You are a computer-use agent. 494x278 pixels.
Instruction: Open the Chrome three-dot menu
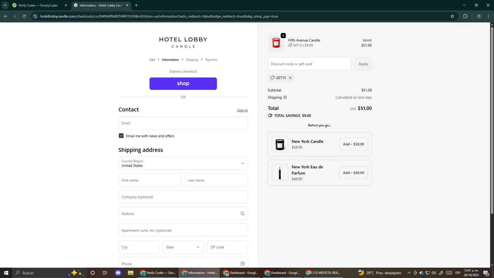(x=488, y=16)
